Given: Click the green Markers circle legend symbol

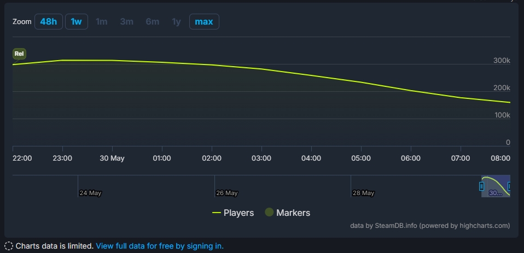Looking at the screenshot, I should point(269,212).
